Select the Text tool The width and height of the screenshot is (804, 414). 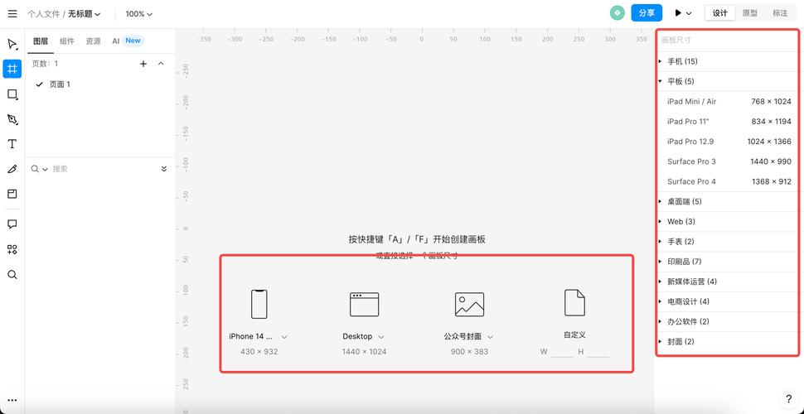[12, 144]
